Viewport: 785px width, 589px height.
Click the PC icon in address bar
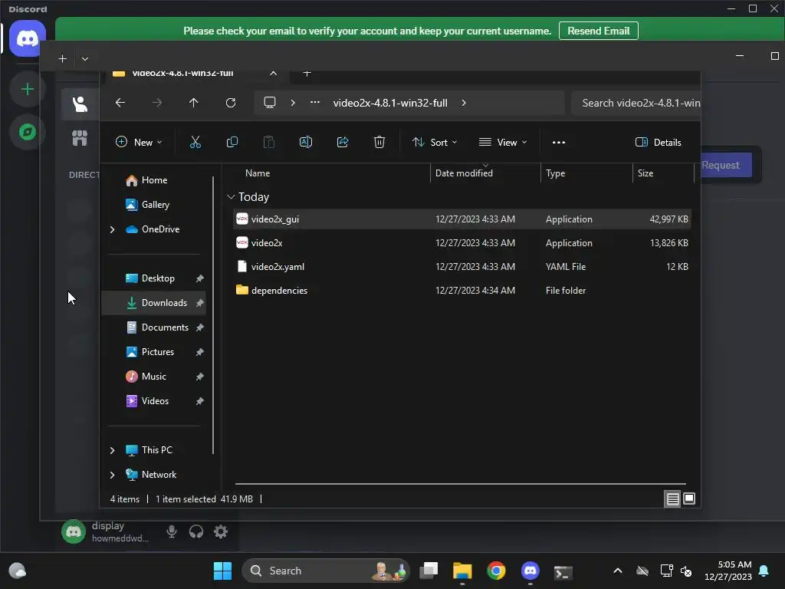[270, 103]
